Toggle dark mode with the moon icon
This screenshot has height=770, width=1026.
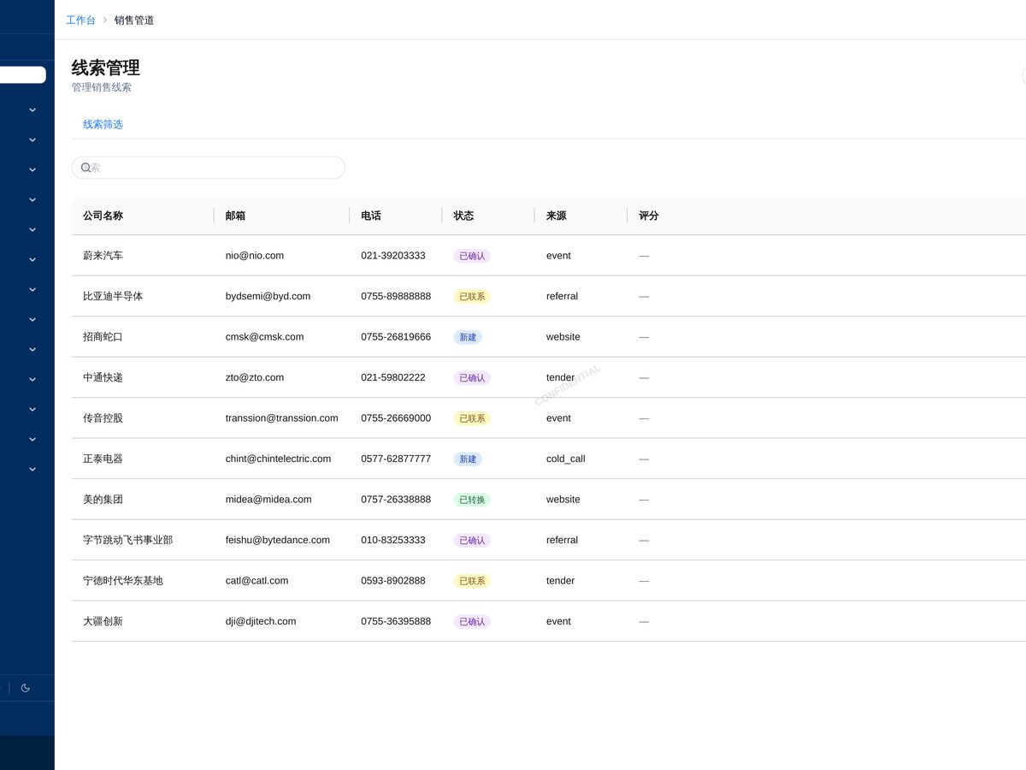click(x=25, y=688)
